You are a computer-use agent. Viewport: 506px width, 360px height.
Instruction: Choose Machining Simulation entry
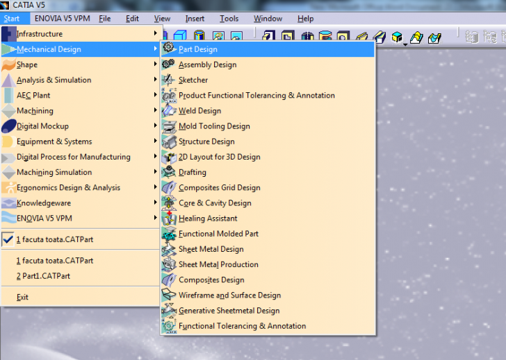(x=81, y=172)
